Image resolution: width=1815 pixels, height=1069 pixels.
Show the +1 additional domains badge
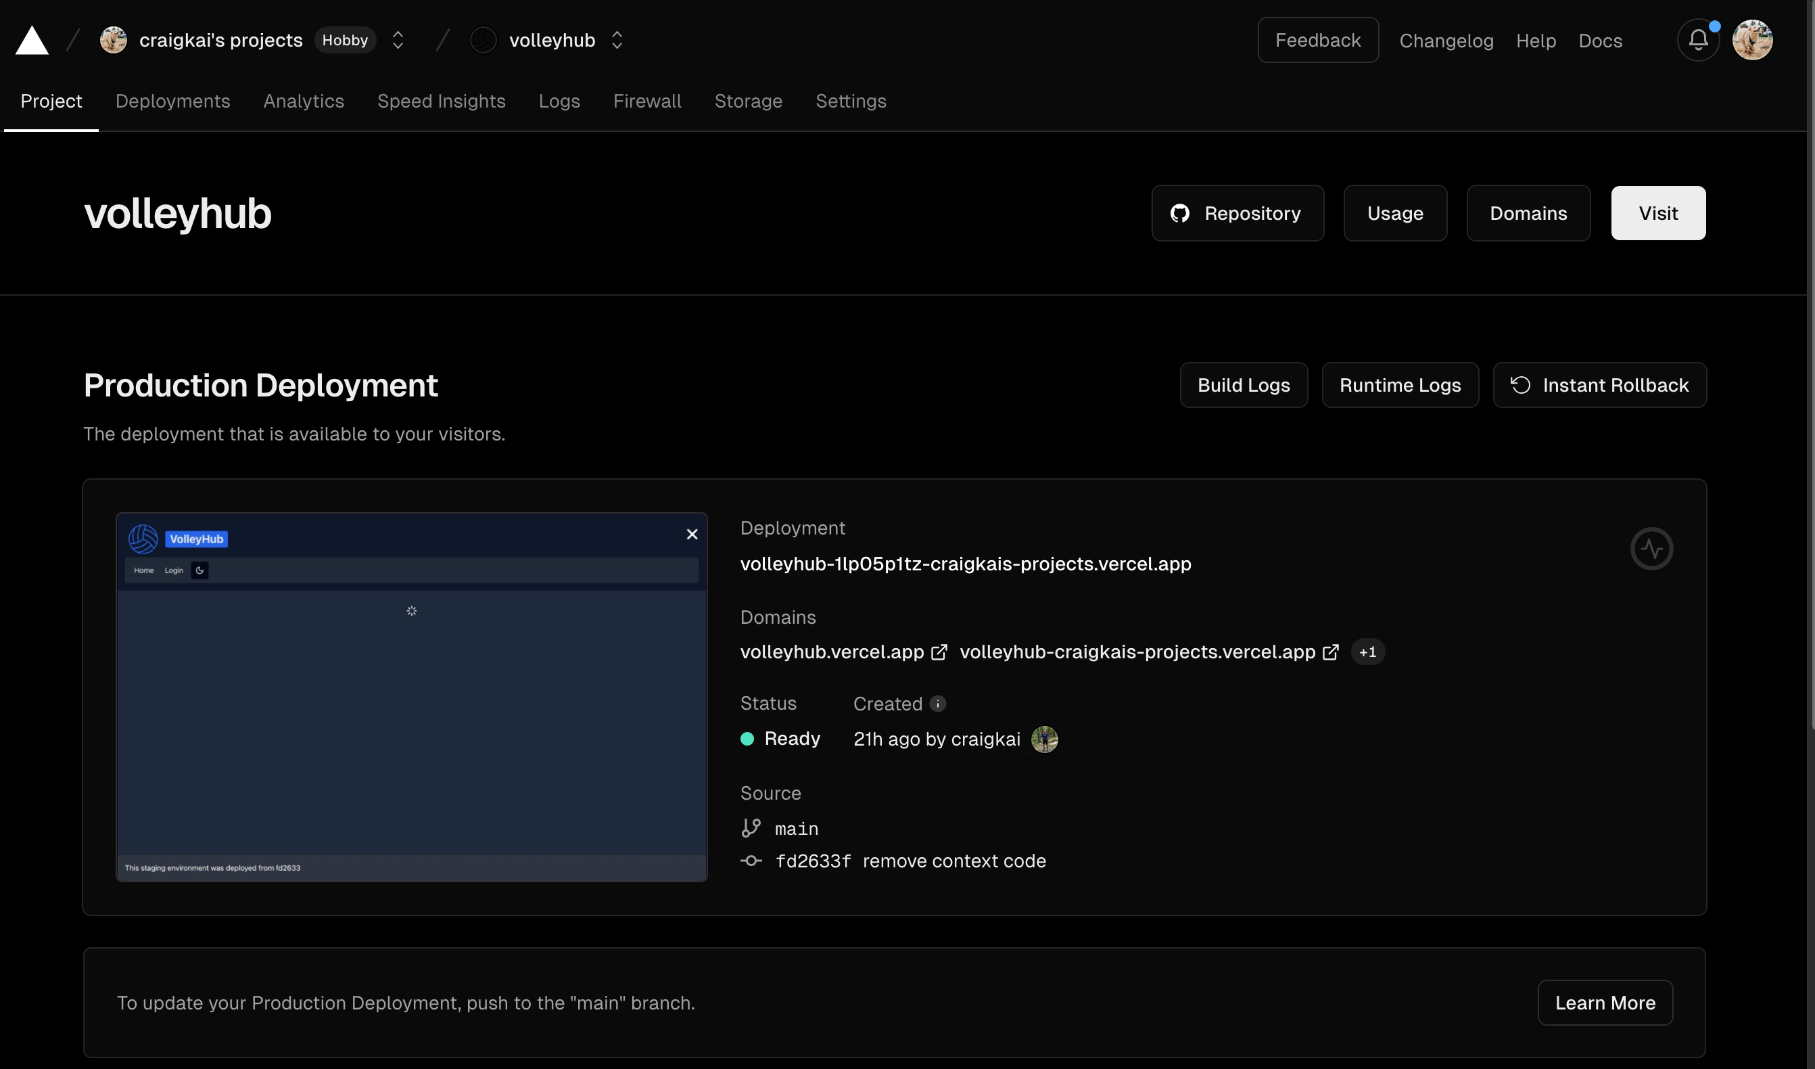[1368, 652]
